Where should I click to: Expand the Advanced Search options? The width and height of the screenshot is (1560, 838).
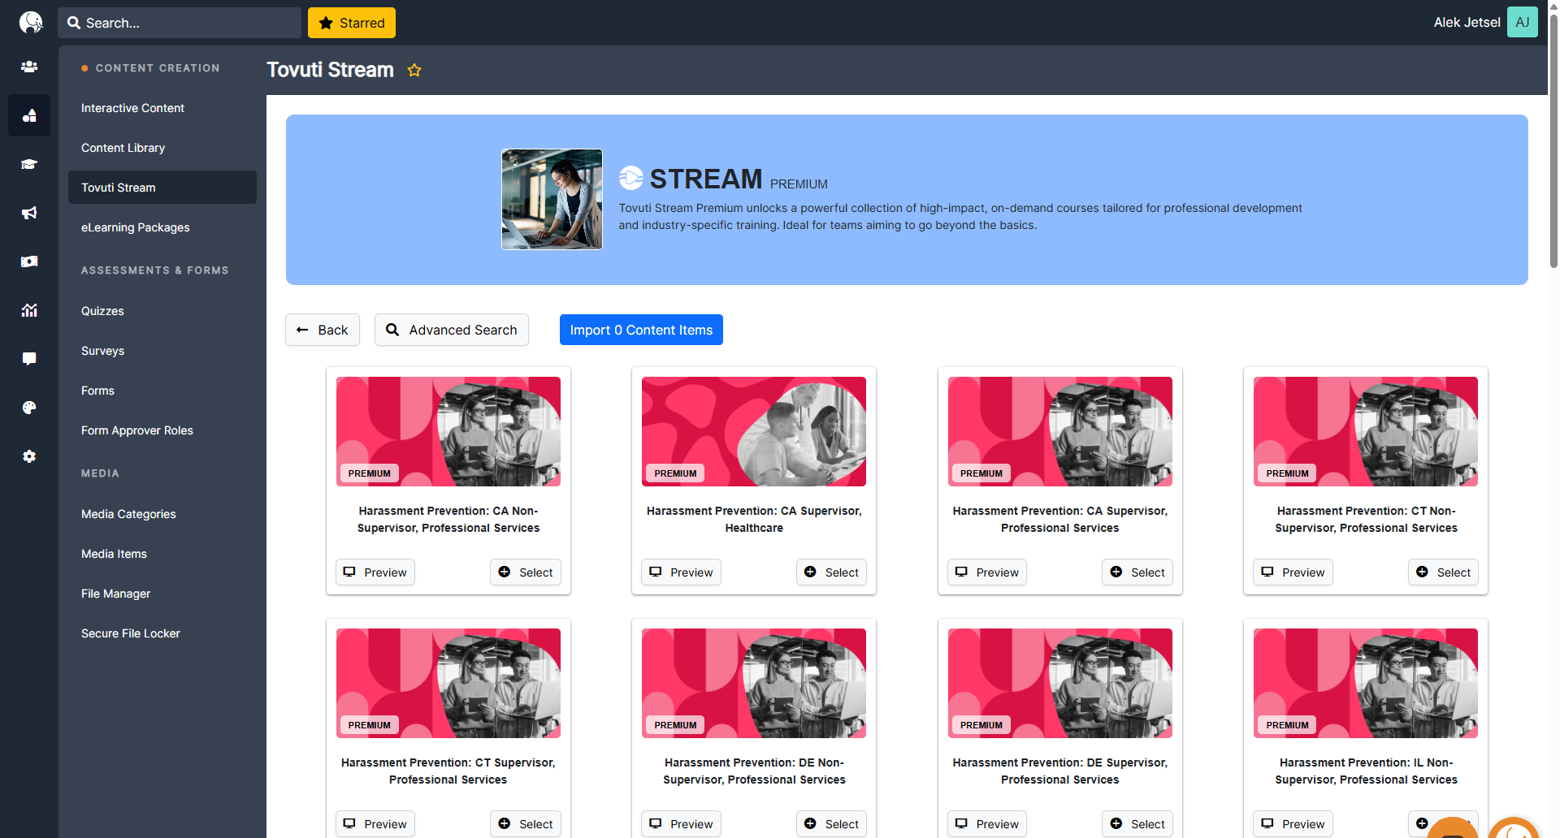click(451, 330)
